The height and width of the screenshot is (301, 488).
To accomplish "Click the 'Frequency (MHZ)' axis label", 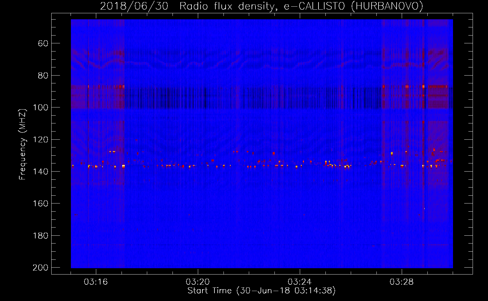I will pyautogui.click(x=23, y=144).
